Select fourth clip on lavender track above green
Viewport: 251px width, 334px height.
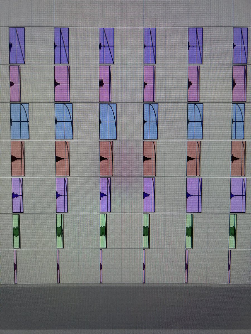(x=149, y=195)
